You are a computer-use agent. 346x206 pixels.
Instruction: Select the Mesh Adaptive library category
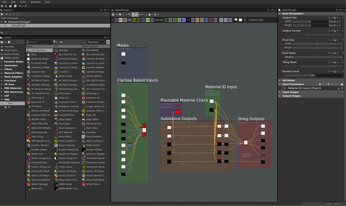(x=13, y=77)
